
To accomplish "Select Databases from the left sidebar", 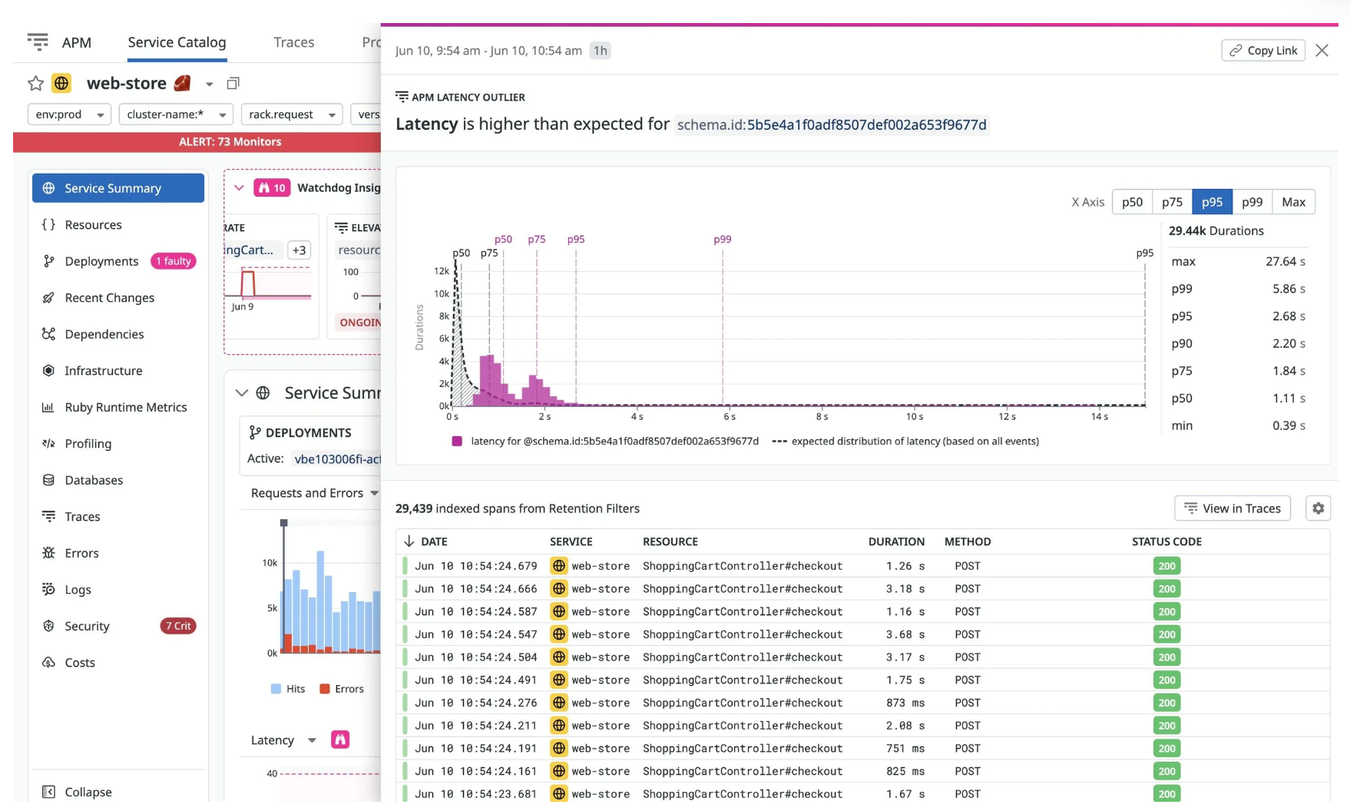I will coord(93,480).
